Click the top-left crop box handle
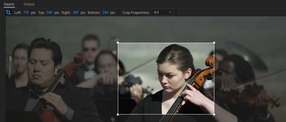 coord(118,43)
